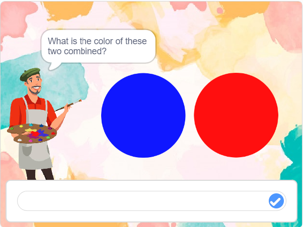Image resolution: width=303 pixels, height=227 pixels.
Task: Select the blue circle
Action: click(143, 115)
